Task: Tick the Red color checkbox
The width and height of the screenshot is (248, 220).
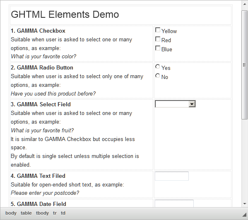Action: click(x=158, y=39)
